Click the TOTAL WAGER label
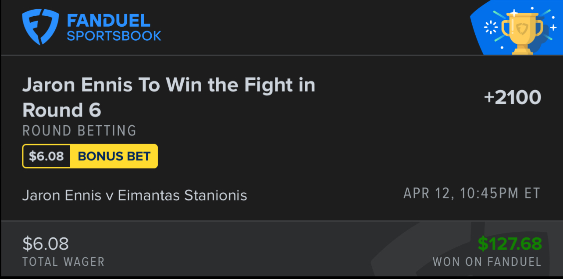 click(x=64, y=262)
